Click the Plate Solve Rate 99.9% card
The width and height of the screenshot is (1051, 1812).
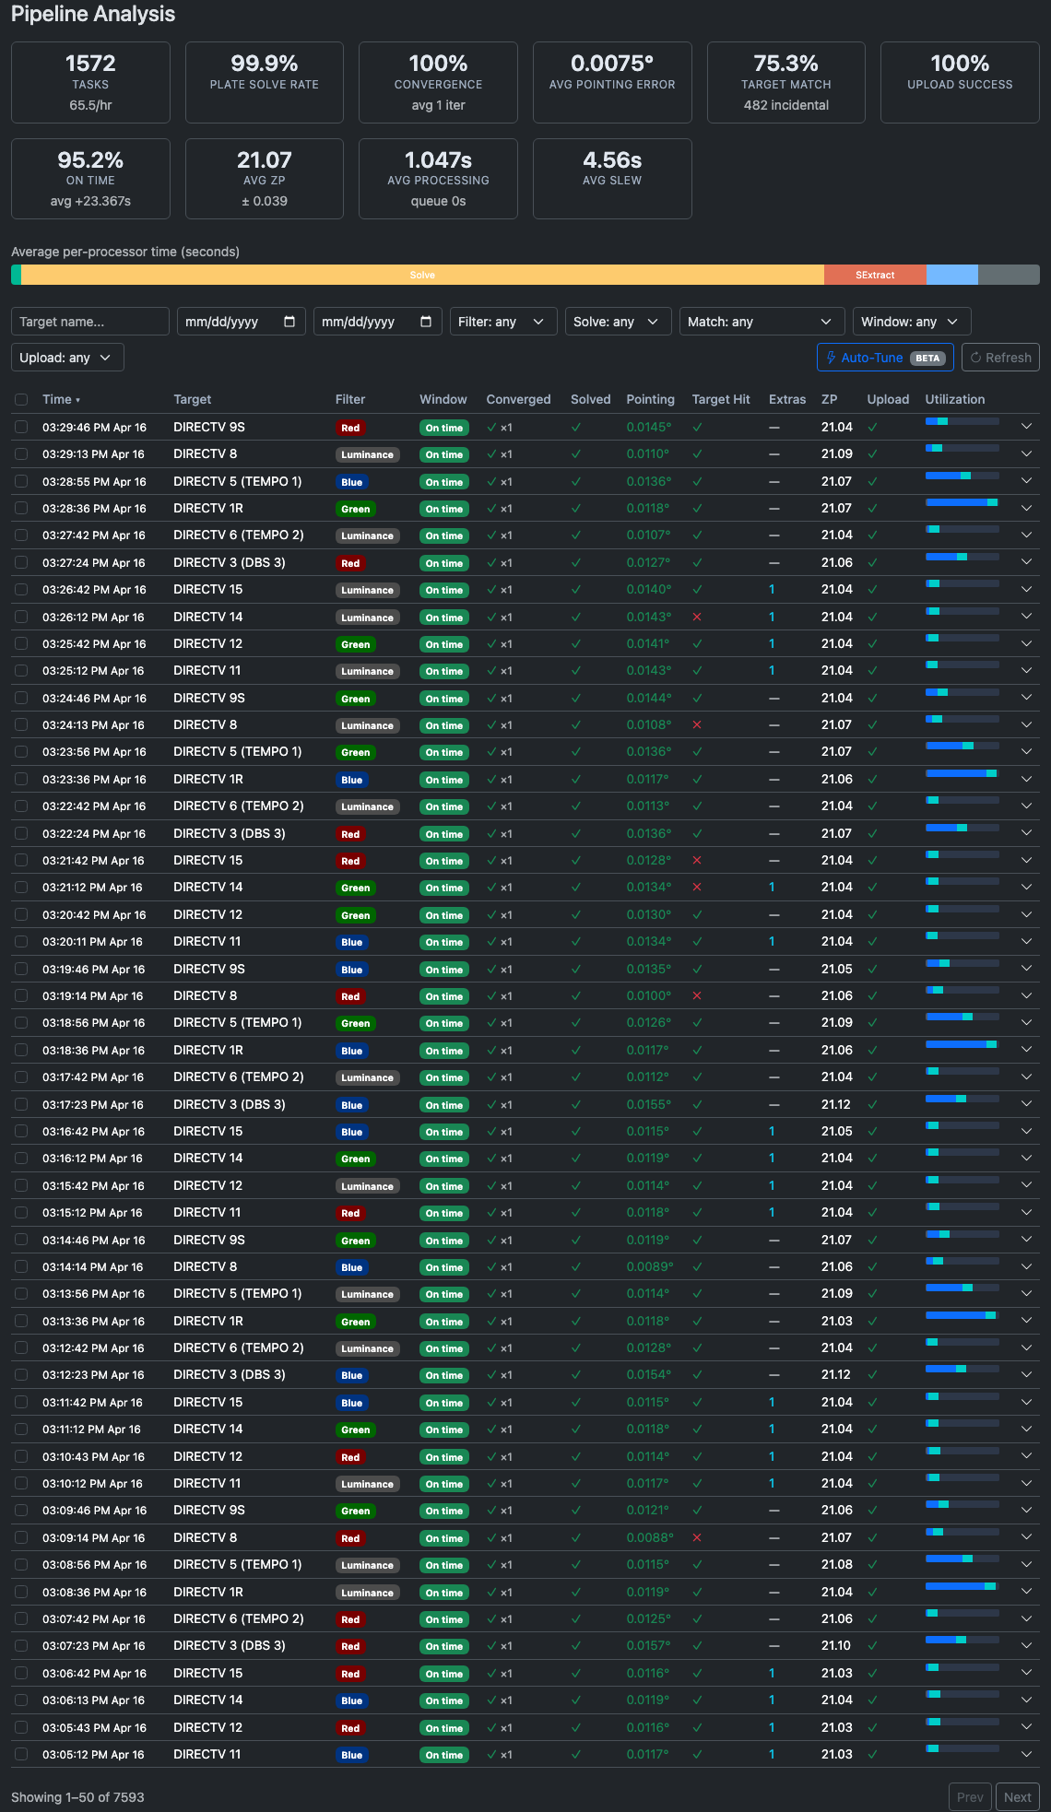(265, 82)
